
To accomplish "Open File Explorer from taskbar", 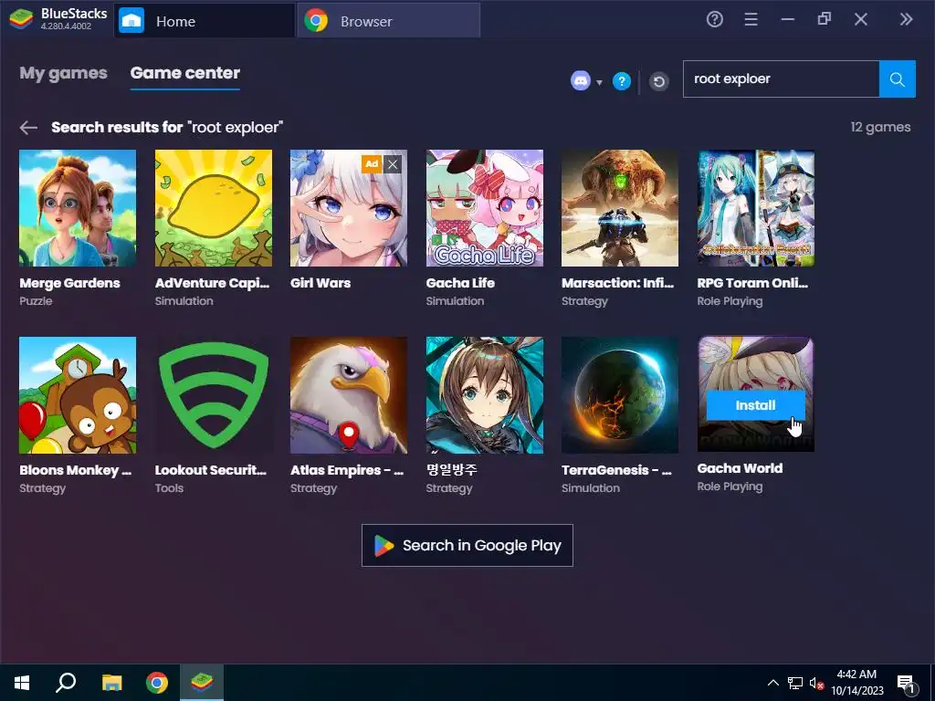I will click(111, 683).
